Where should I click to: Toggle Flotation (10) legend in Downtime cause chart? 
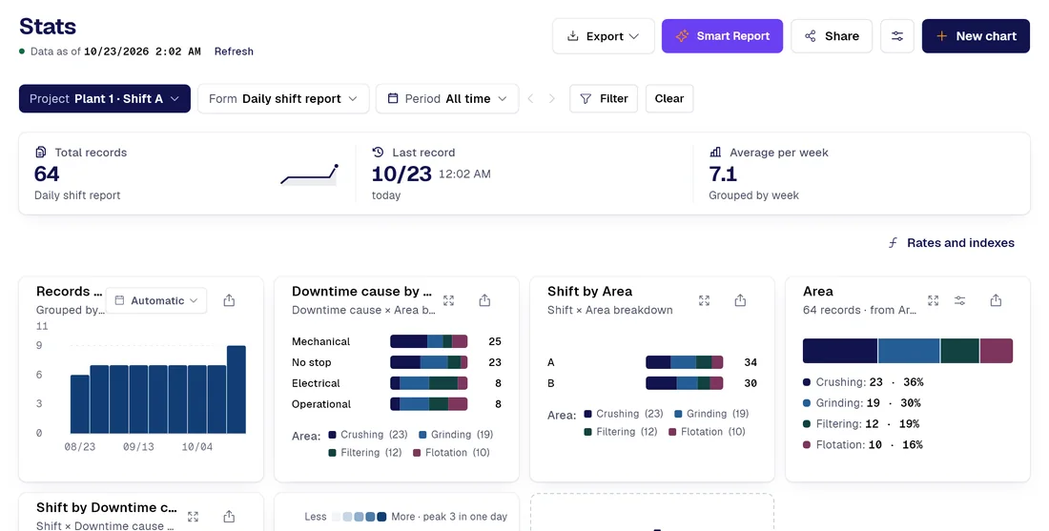click(452, 452)
